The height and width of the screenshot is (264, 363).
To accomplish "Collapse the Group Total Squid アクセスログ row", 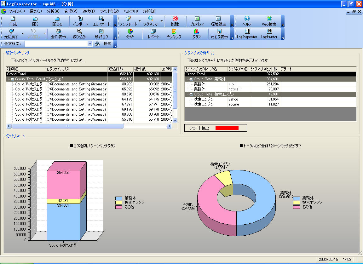I will click(13, 79).
